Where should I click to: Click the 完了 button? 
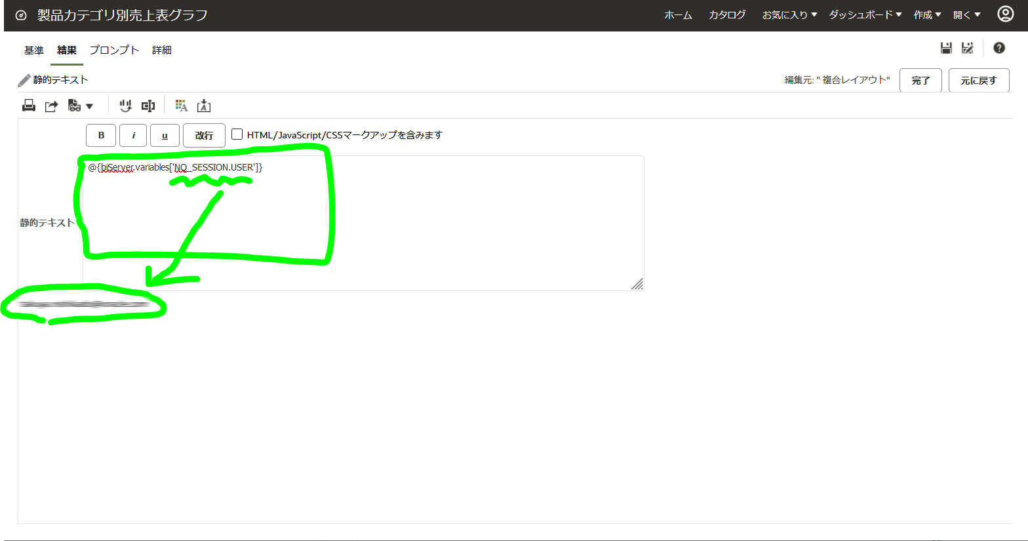pos(920,80)
